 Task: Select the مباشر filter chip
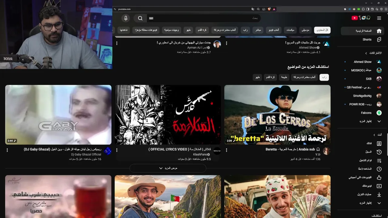tap(258, 30)
